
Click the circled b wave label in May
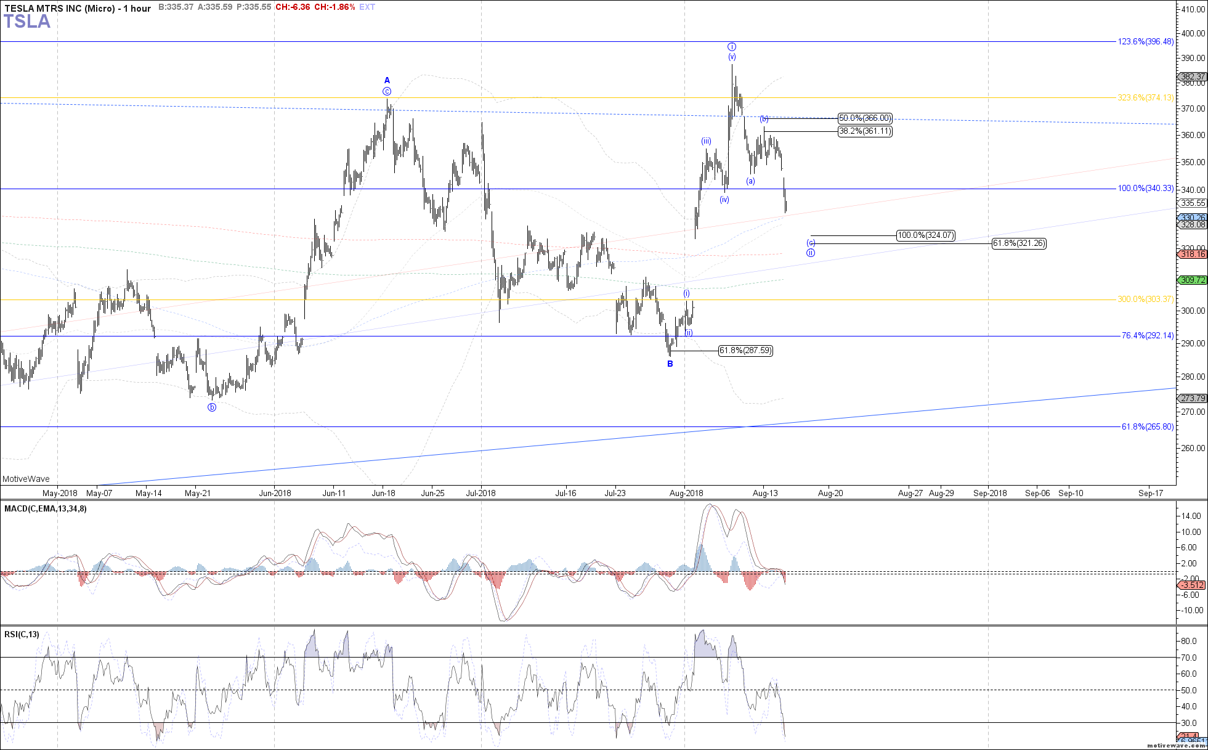(x=212, y=407)
